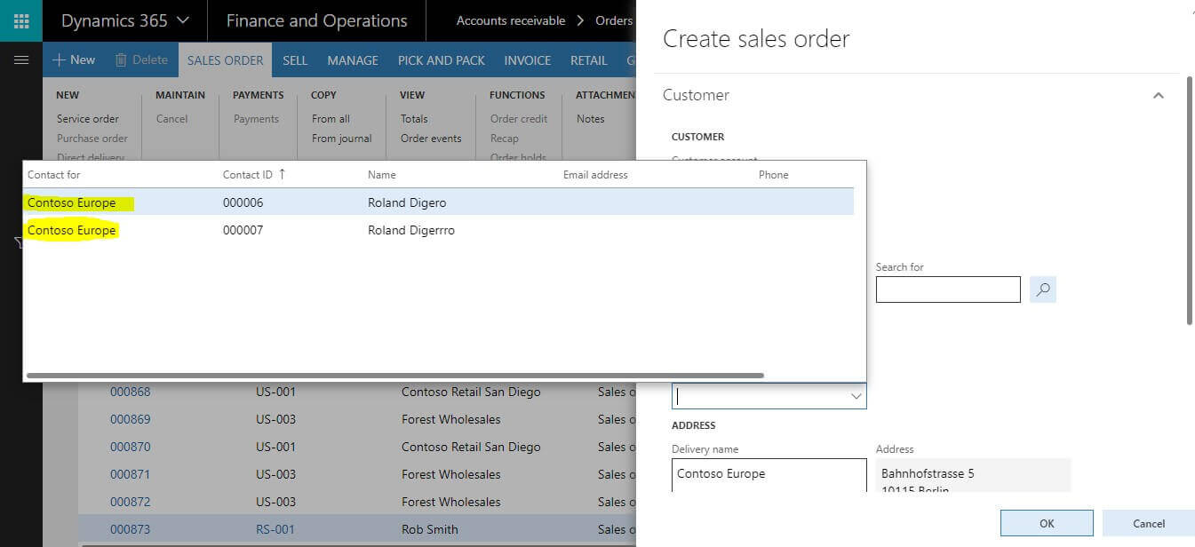Click Phone column header

pos(774,175)
